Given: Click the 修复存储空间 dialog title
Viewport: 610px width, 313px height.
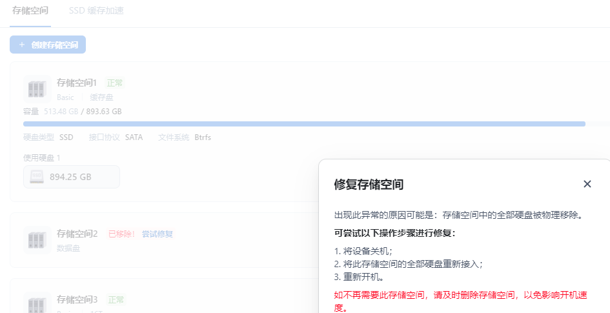Looking at the screenshot, I should [x=369, y=184].
